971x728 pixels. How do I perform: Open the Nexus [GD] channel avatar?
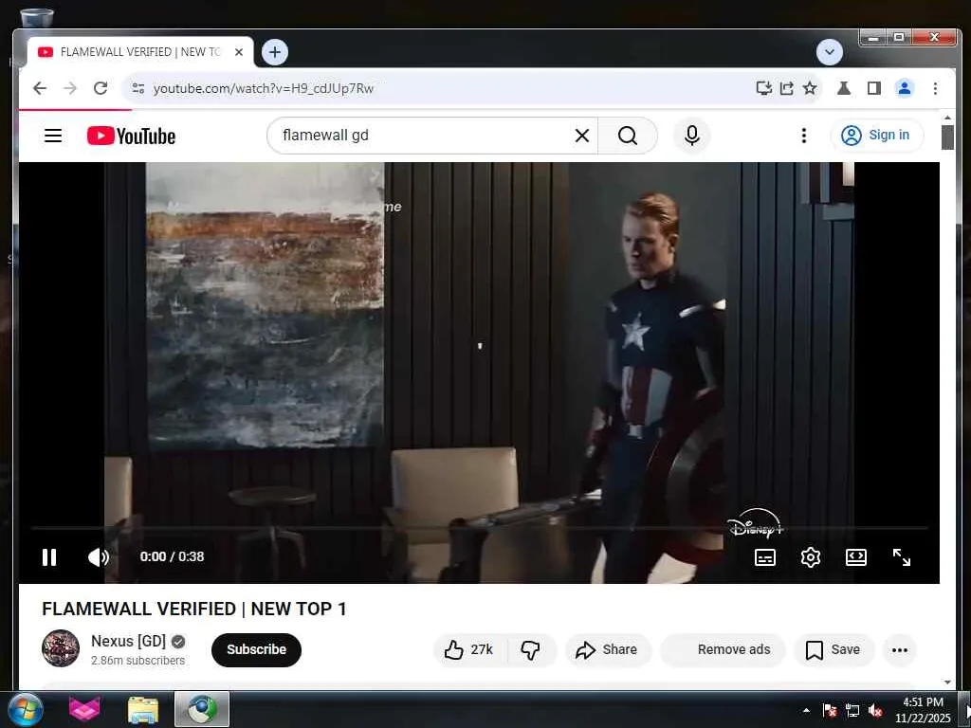[x=61, y=648]
